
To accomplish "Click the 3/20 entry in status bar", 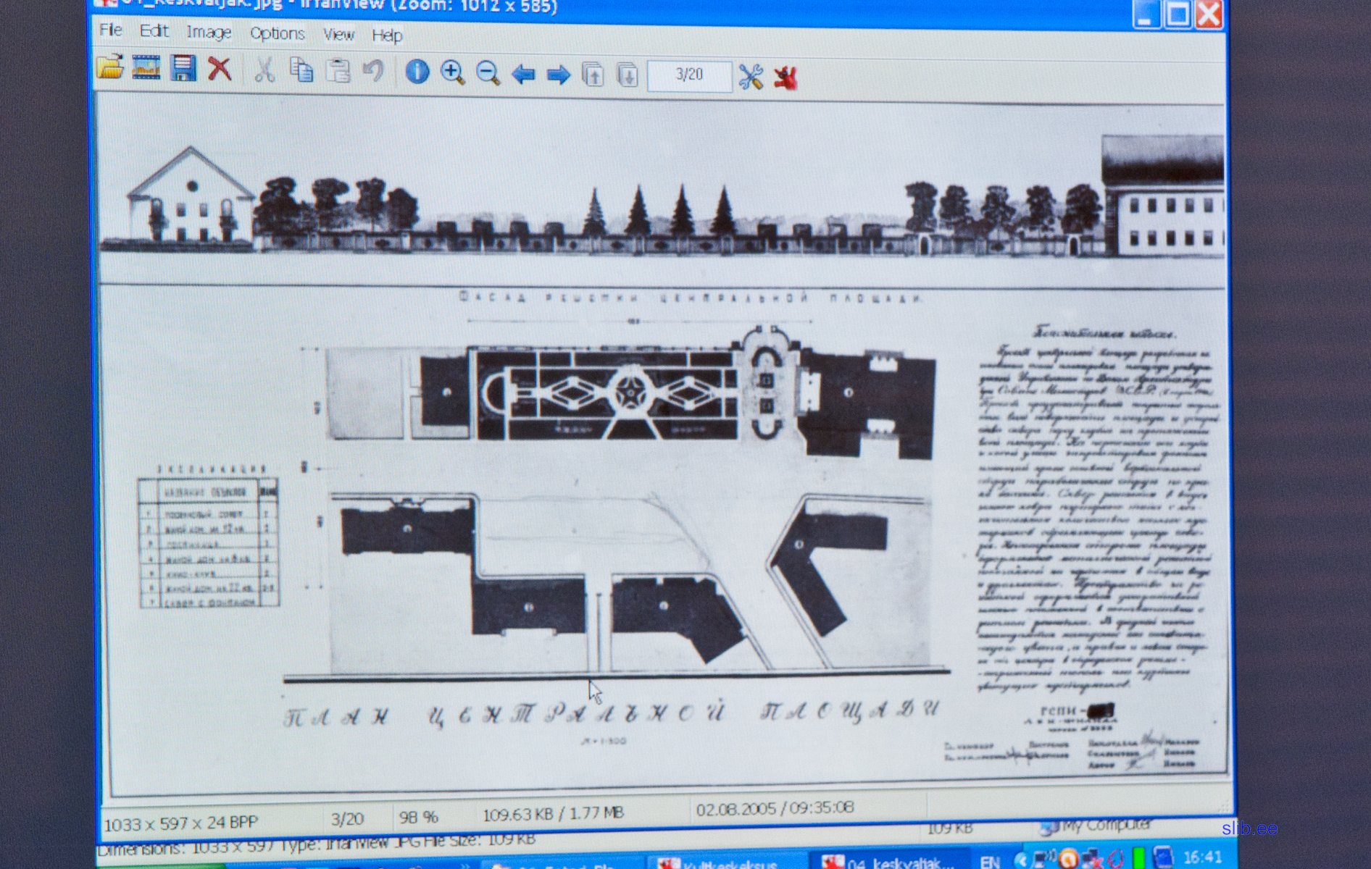I will [347, 819].
